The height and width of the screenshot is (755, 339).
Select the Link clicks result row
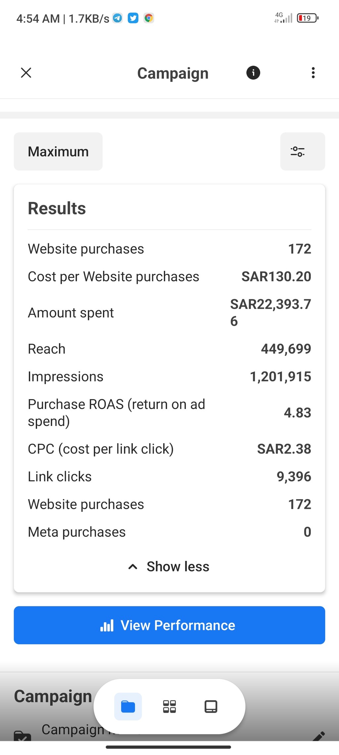pyautogui.click(x=169, y=477)
